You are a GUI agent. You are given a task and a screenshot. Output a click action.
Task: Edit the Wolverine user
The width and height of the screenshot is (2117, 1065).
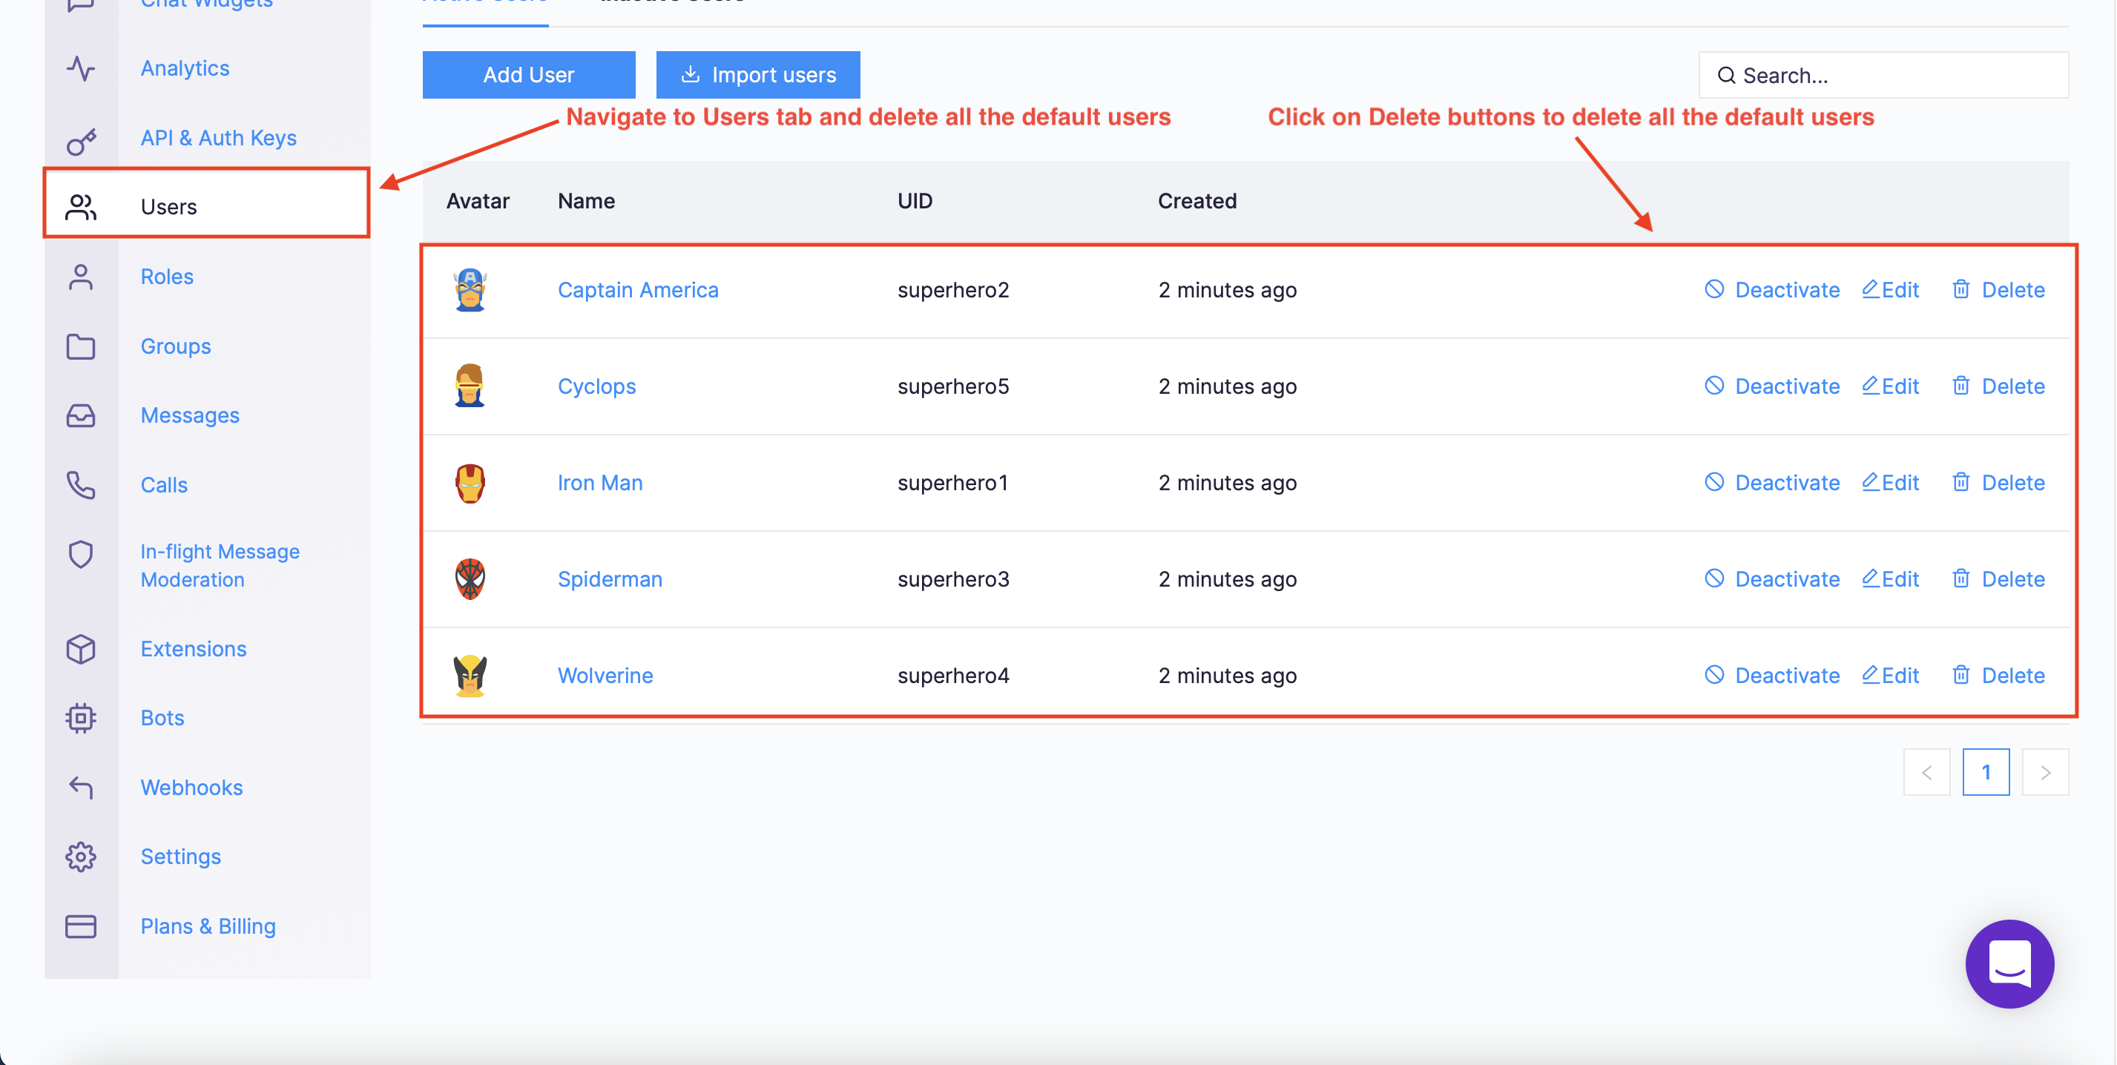pos(1890,676)
